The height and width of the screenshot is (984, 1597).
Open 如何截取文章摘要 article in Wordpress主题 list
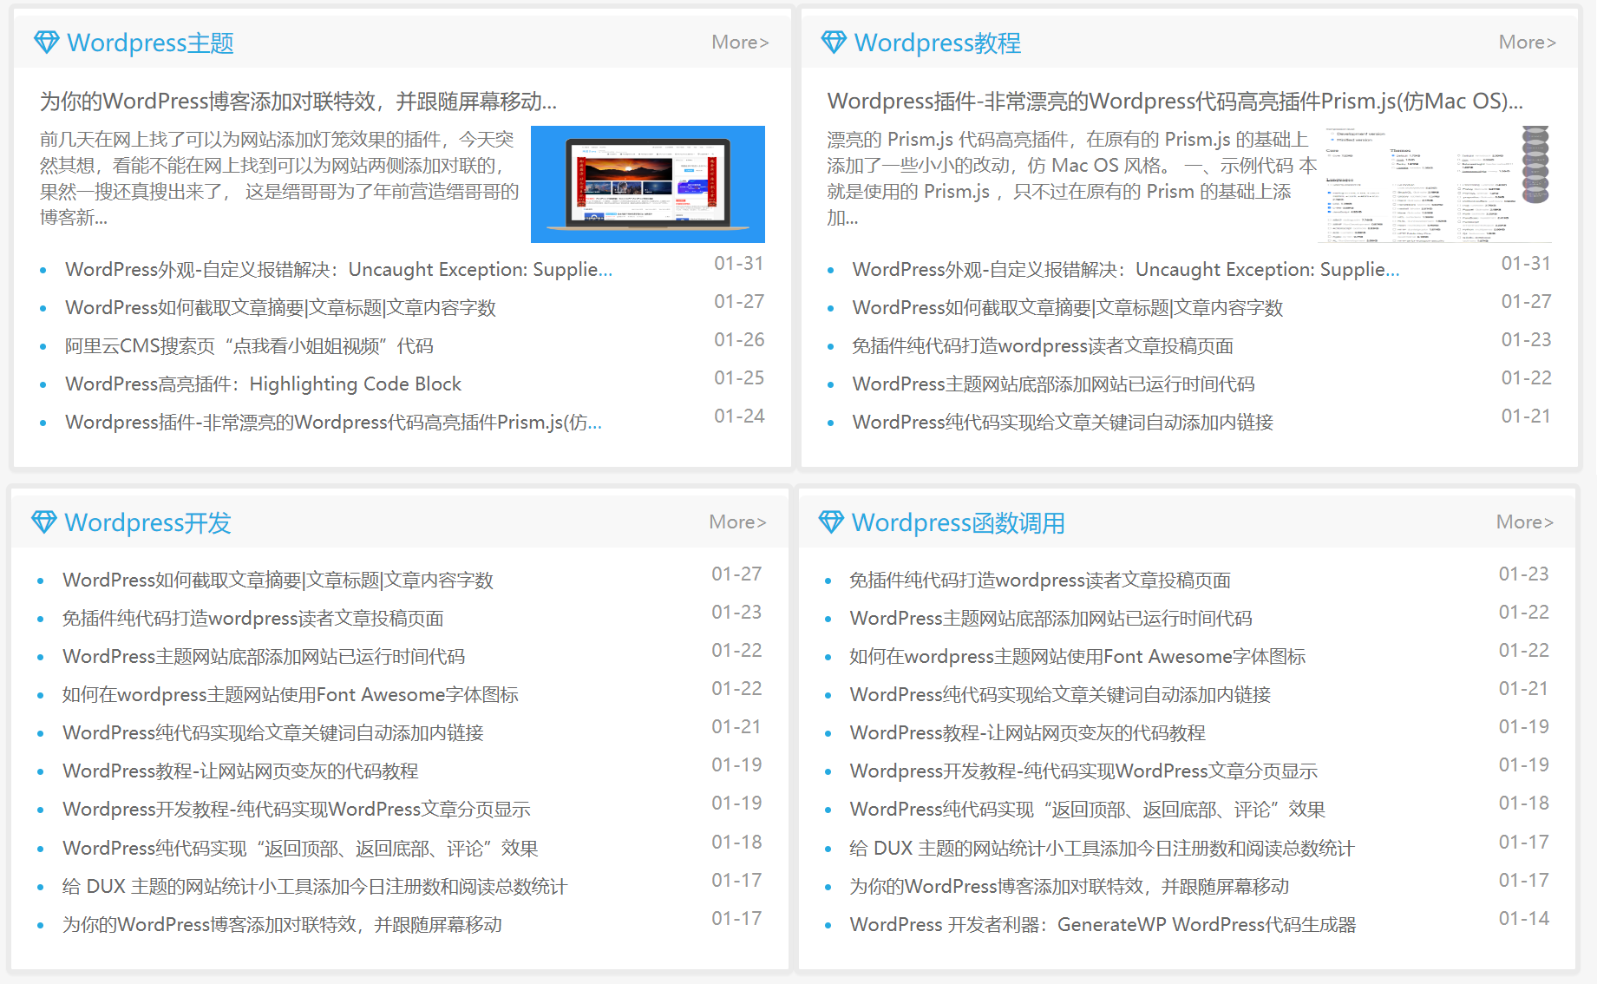coord(280,308)
